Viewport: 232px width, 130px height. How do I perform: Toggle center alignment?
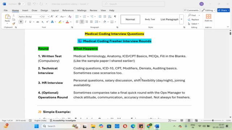pyautogui.click(x=82, y=22)
